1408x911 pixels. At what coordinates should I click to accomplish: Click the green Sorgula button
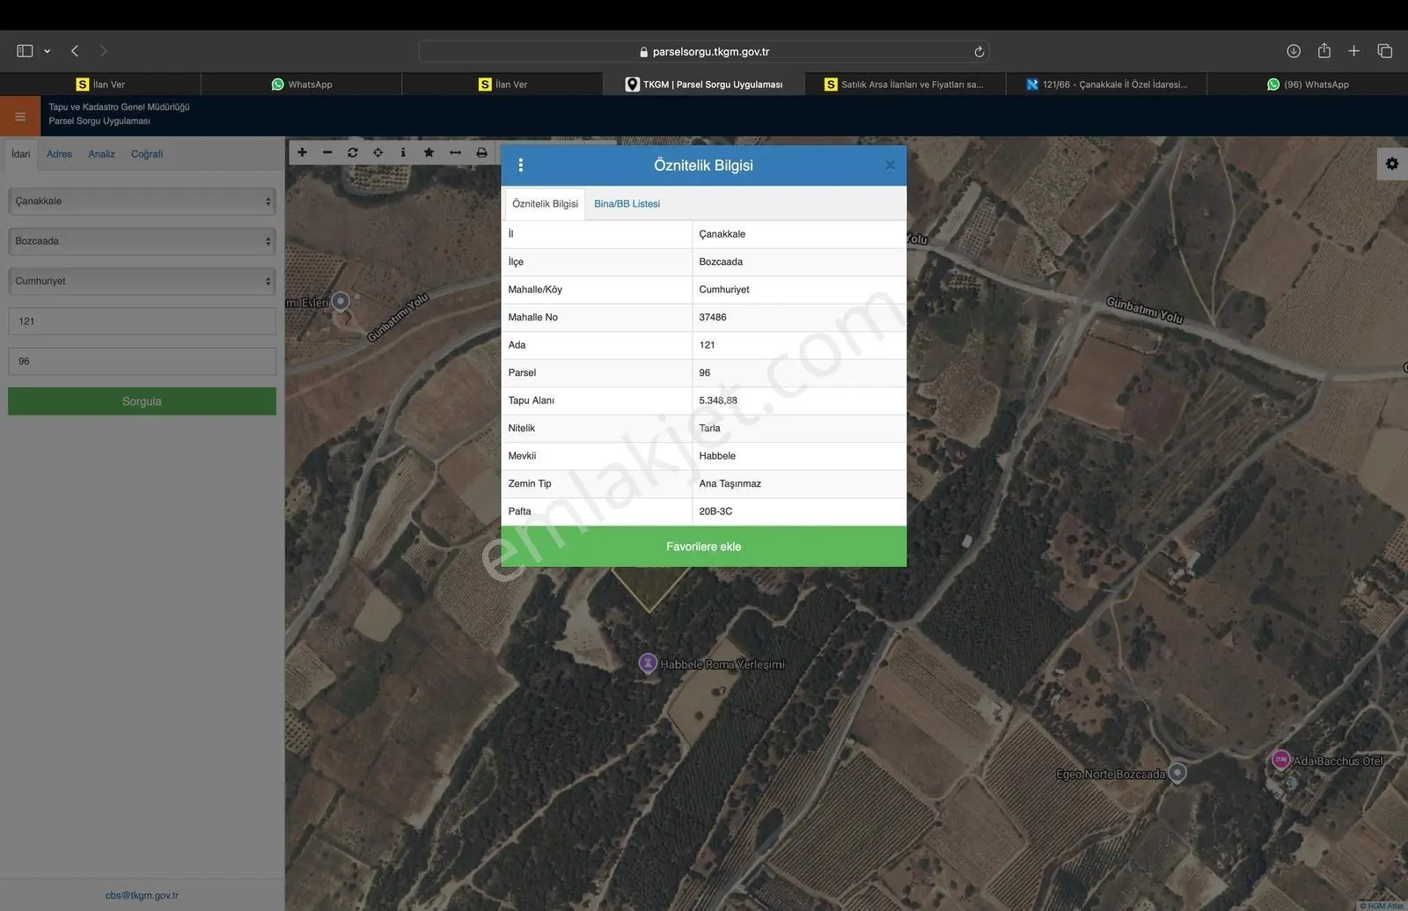click(142, 401)
